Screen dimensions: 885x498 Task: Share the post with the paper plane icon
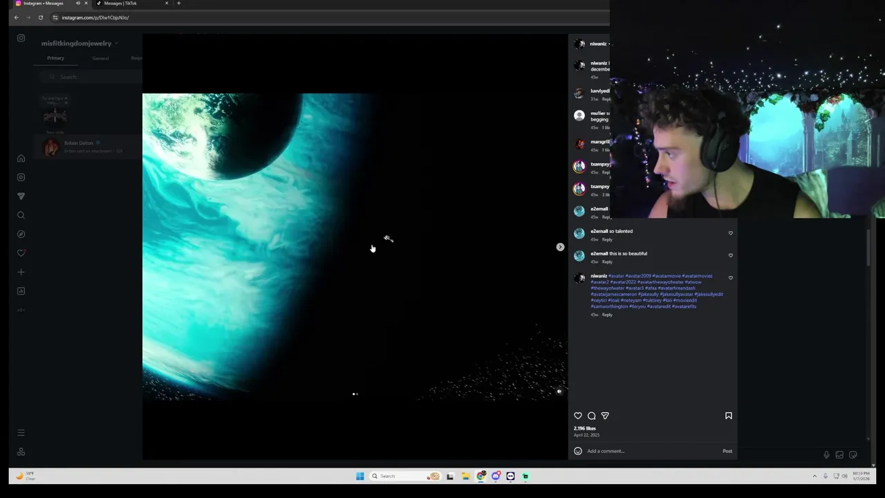605,416
